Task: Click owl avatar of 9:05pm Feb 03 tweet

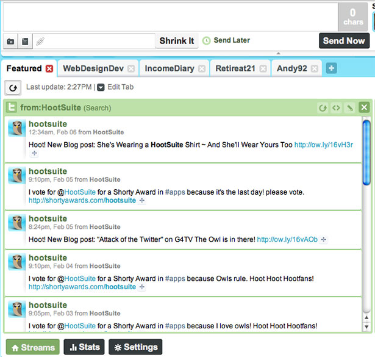Action: (x=16, y=309)
